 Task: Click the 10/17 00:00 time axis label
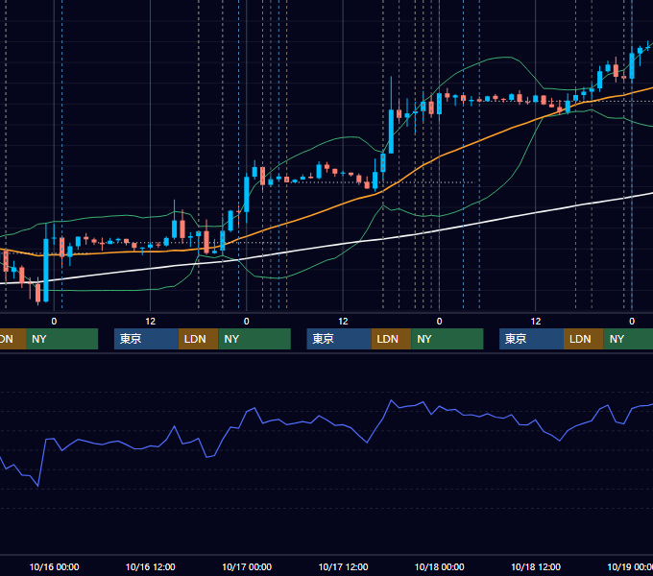tap(247, 566)
